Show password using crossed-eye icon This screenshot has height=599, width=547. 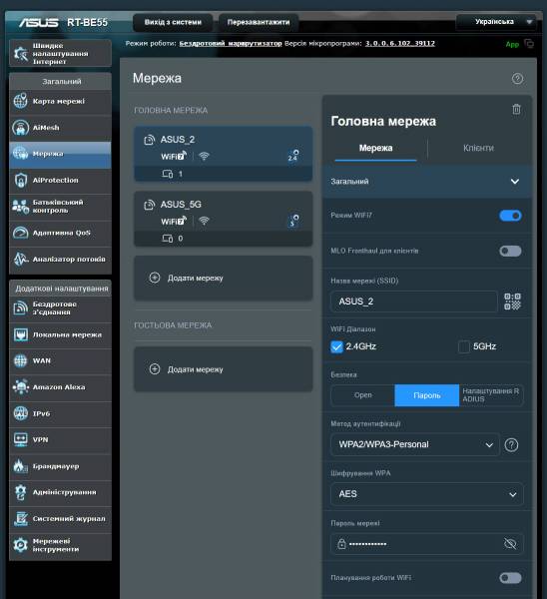510,544
